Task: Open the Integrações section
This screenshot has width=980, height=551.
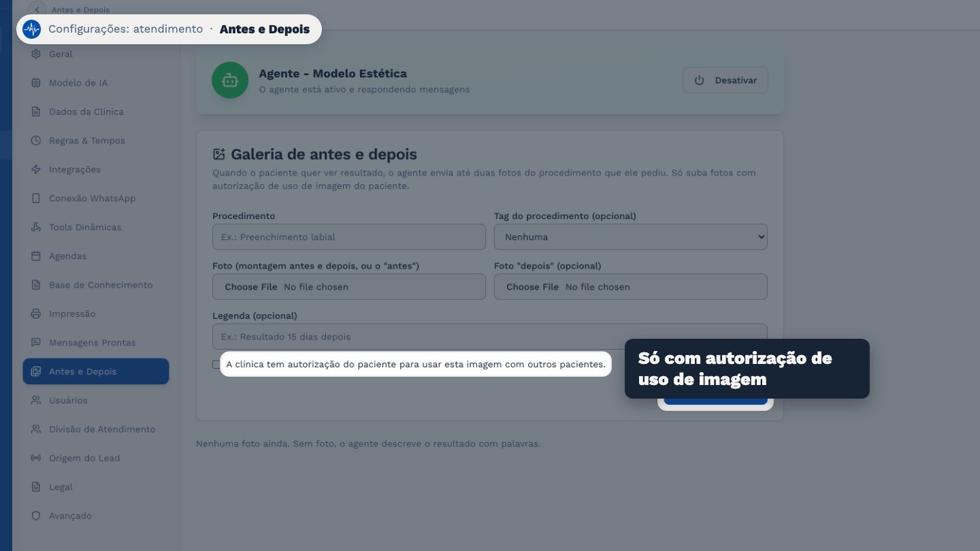Action: click(96, 169)
